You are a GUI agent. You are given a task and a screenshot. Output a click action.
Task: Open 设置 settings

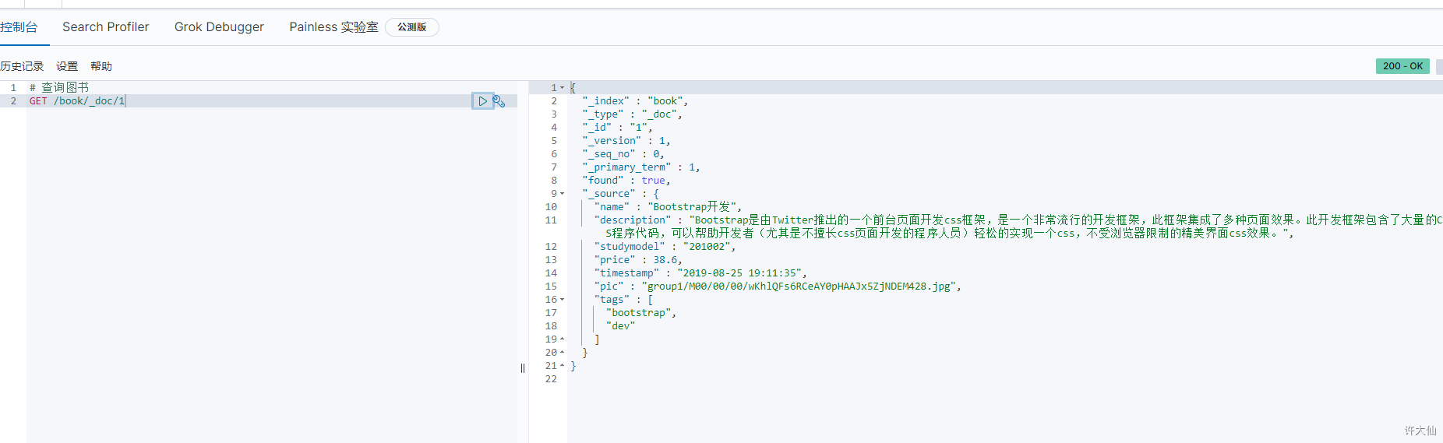click(67, 66)
